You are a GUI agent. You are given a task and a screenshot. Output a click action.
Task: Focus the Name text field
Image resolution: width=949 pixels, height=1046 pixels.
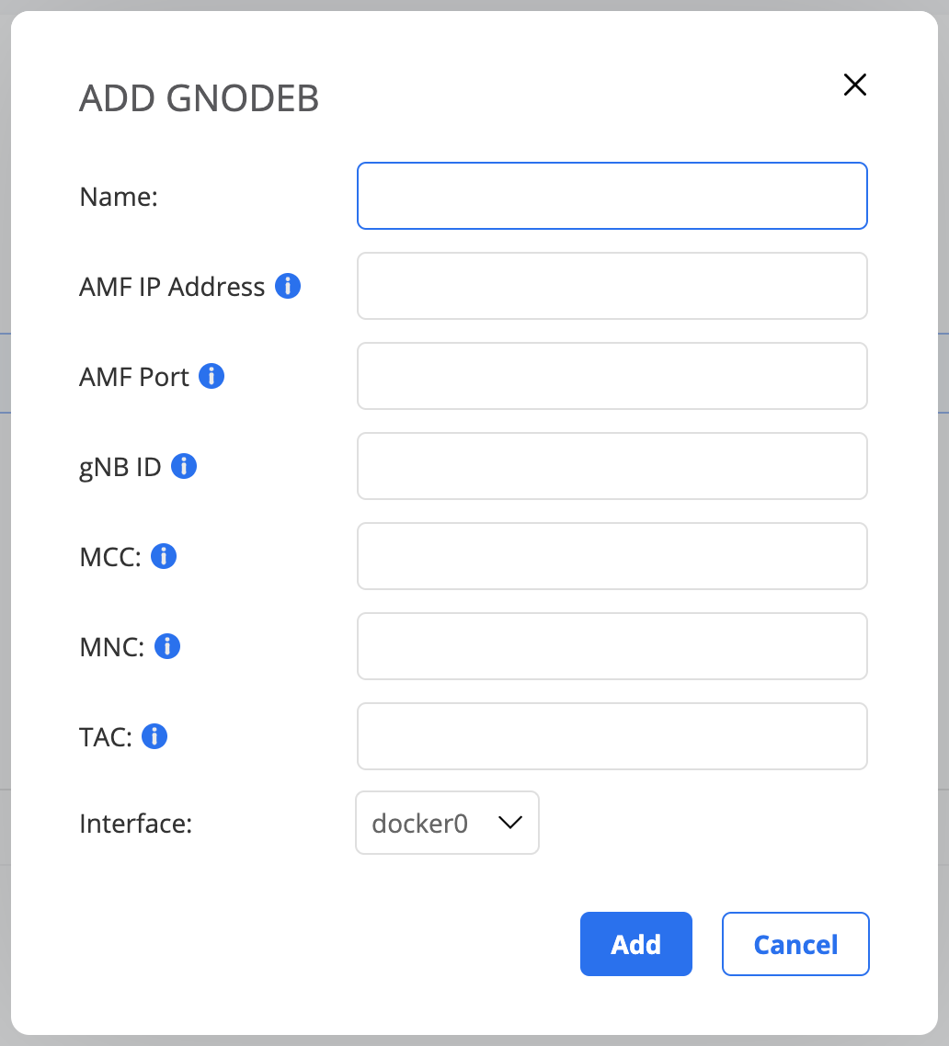[612, 196]
